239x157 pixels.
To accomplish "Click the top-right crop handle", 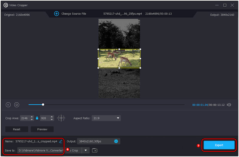I will click(140, 49).
